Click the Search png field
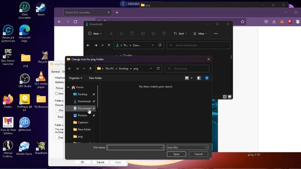 (187, 69)
